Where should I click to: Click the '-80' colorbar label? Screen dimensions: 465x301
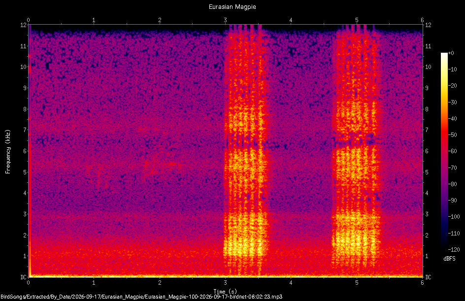[x=453, y=184]
